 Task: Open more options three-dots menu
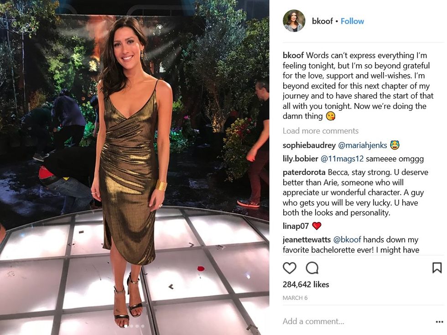point(439,322)
